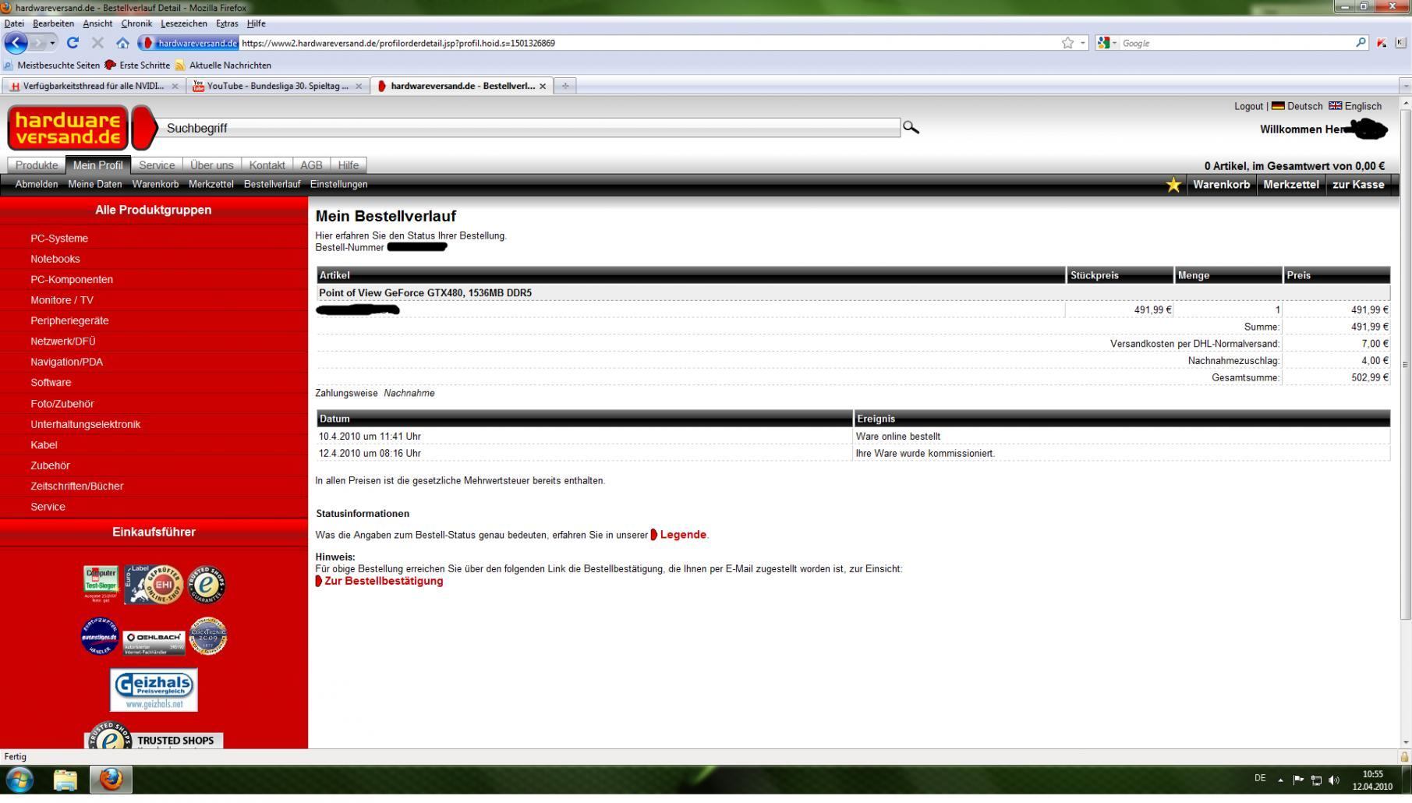Open the bookmark star dropdown arrow
The image size is (1412, 803).
coord(1083,43)
